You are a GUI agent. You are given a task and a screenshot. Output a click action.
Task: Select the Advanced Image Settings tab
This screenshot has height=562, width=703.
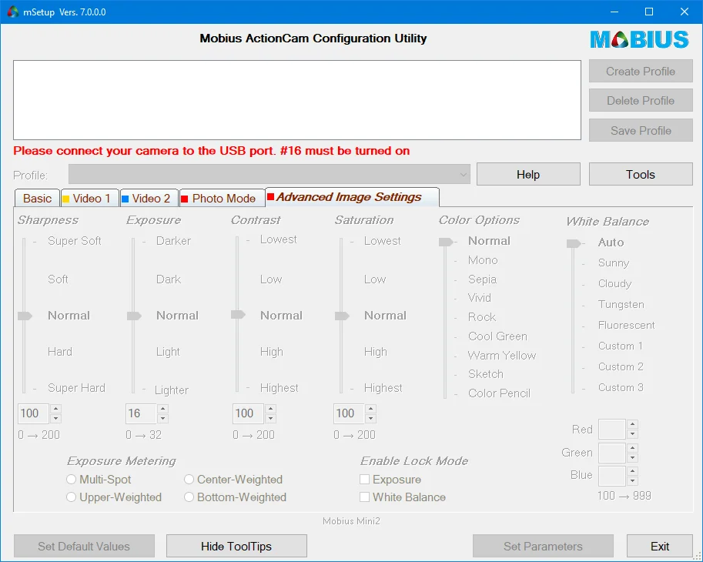[x=353, y=197]
